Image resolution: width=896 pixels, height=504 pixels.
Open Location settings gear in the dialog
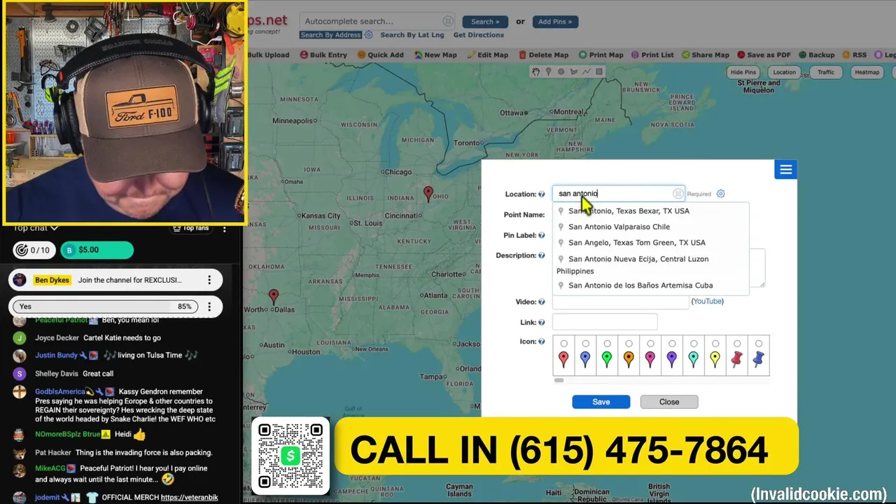[720, 194]
